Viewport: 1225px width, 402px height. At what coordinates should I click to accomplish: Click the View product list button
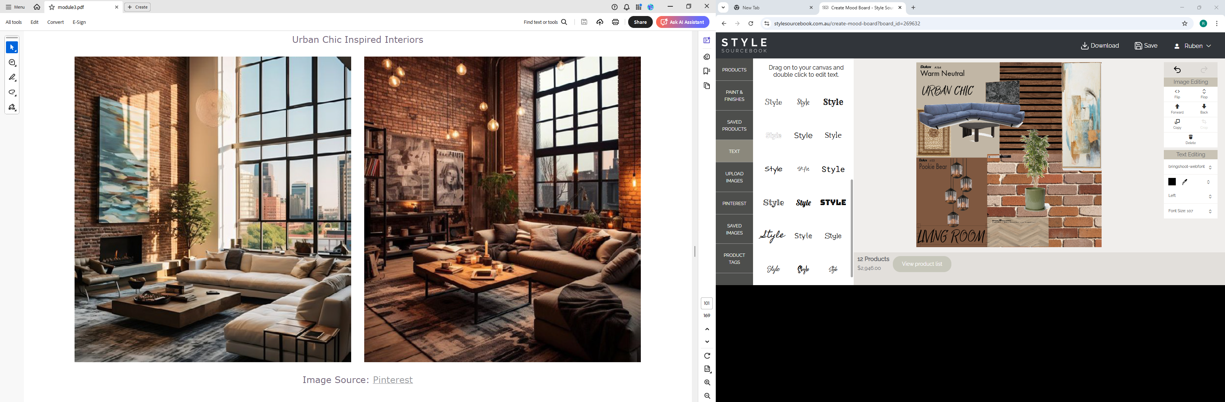(x=921, y=264)
